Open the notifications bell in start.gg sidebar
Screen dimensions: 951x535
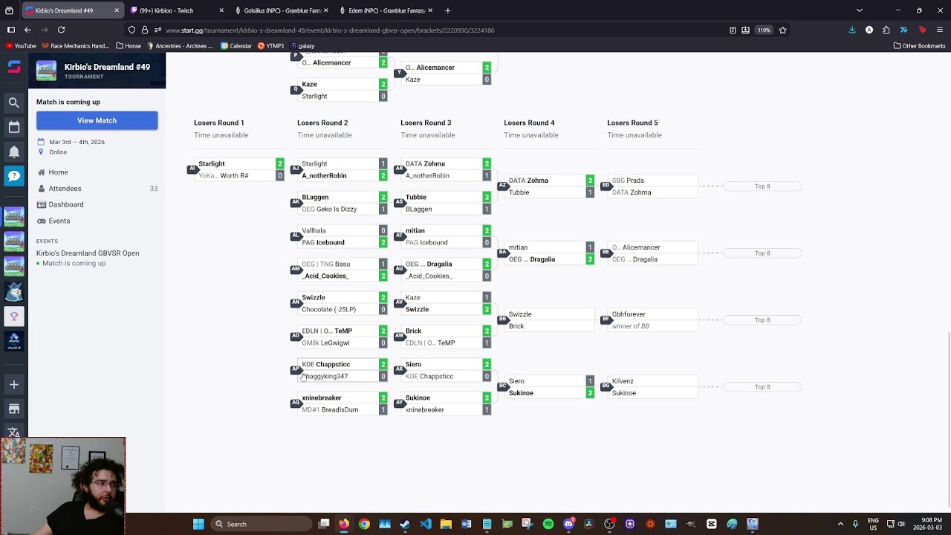[x=13, y=152]
